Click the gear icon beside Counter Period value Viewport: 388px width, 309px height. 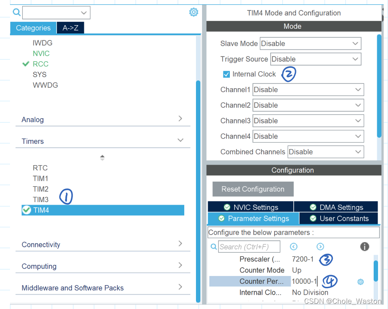tap(361, 282)
